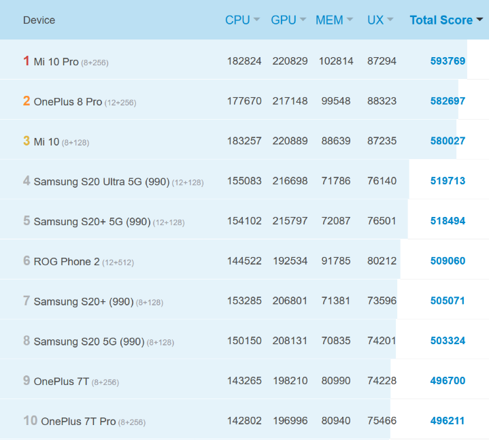Select the OnePlus 7T Pro device name
This screenshot has width=489, height=440.
coord(79,421)
